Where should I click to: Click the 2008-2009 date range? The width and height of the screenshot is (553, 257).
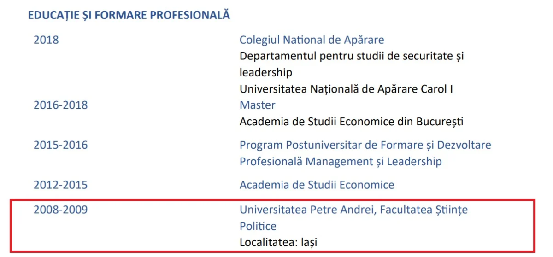pyautogui.click(x=60, y=210)
